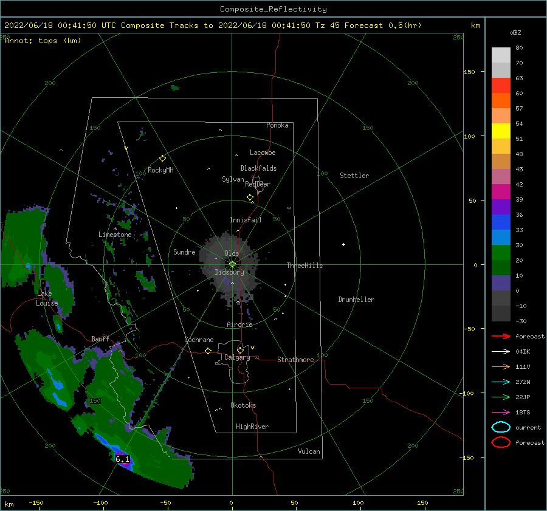Screen dimensions: 547x511
Task: Click the 42 dBZ pink color swatch
Action: (501, 177)
